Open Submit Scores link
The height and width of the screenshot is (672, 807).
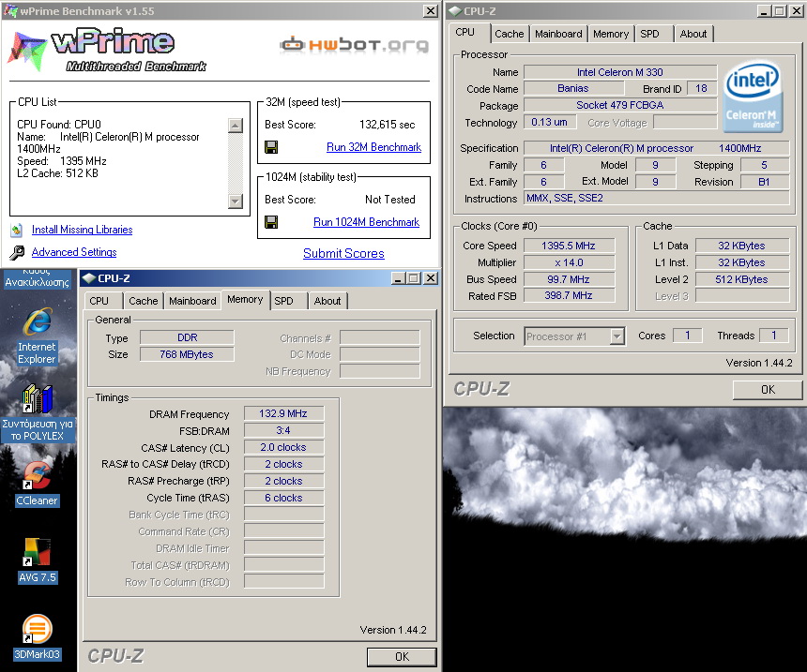point(343,253)
